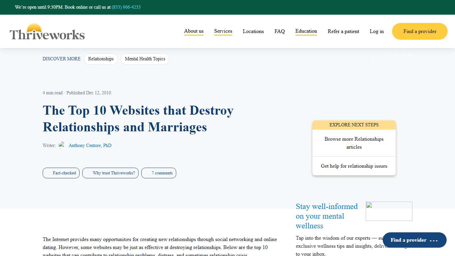Open the Fact-checked details
Image resolution: width=455 pixels, height=256 pixels.
[61, 173]
